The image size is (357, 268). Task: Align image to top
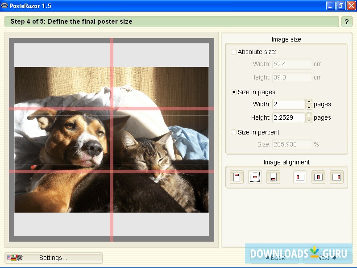237,177
